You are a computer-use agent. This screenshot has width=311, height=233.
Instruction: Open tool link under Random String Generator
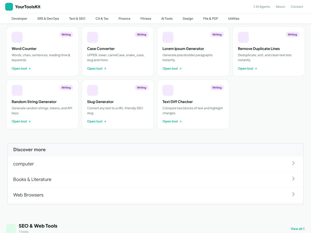pyautogui.click(x=21, y=121)
